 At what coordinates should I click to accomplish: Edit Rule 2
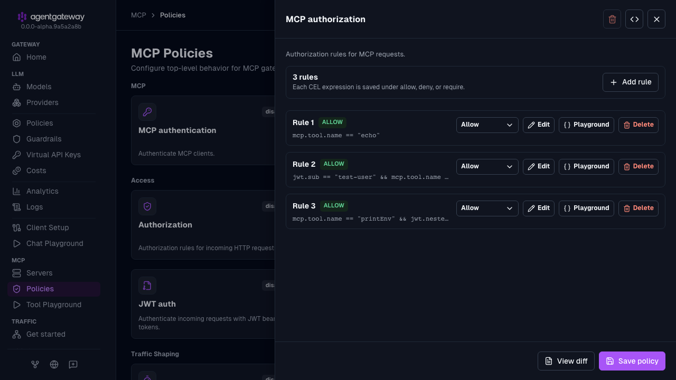click(539, 166)
